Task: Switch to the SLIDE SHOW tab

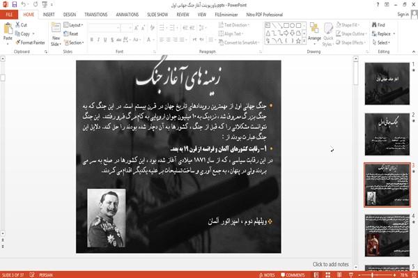Action: 157,15
